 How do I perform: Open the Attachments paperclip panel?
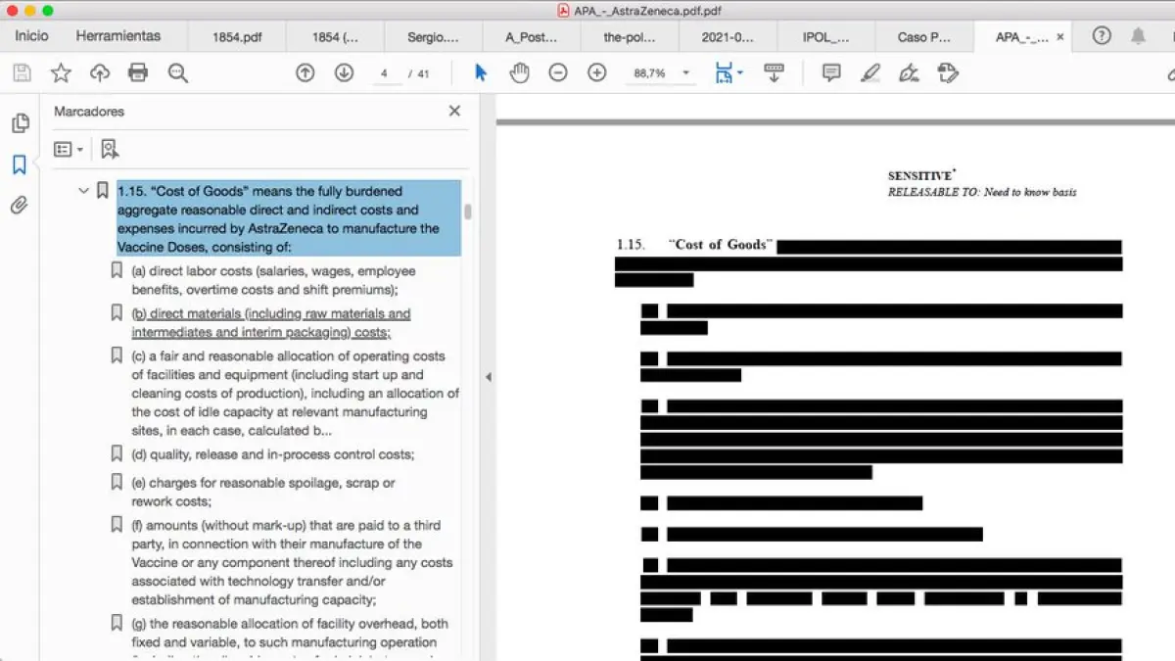[20, 206]
